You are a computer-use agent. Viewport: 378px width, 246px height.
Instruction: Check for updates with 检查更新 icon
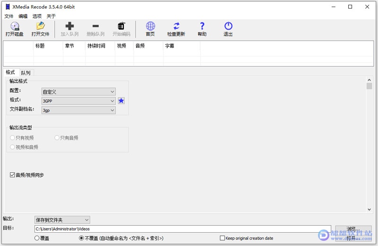[x=176, y=29]
